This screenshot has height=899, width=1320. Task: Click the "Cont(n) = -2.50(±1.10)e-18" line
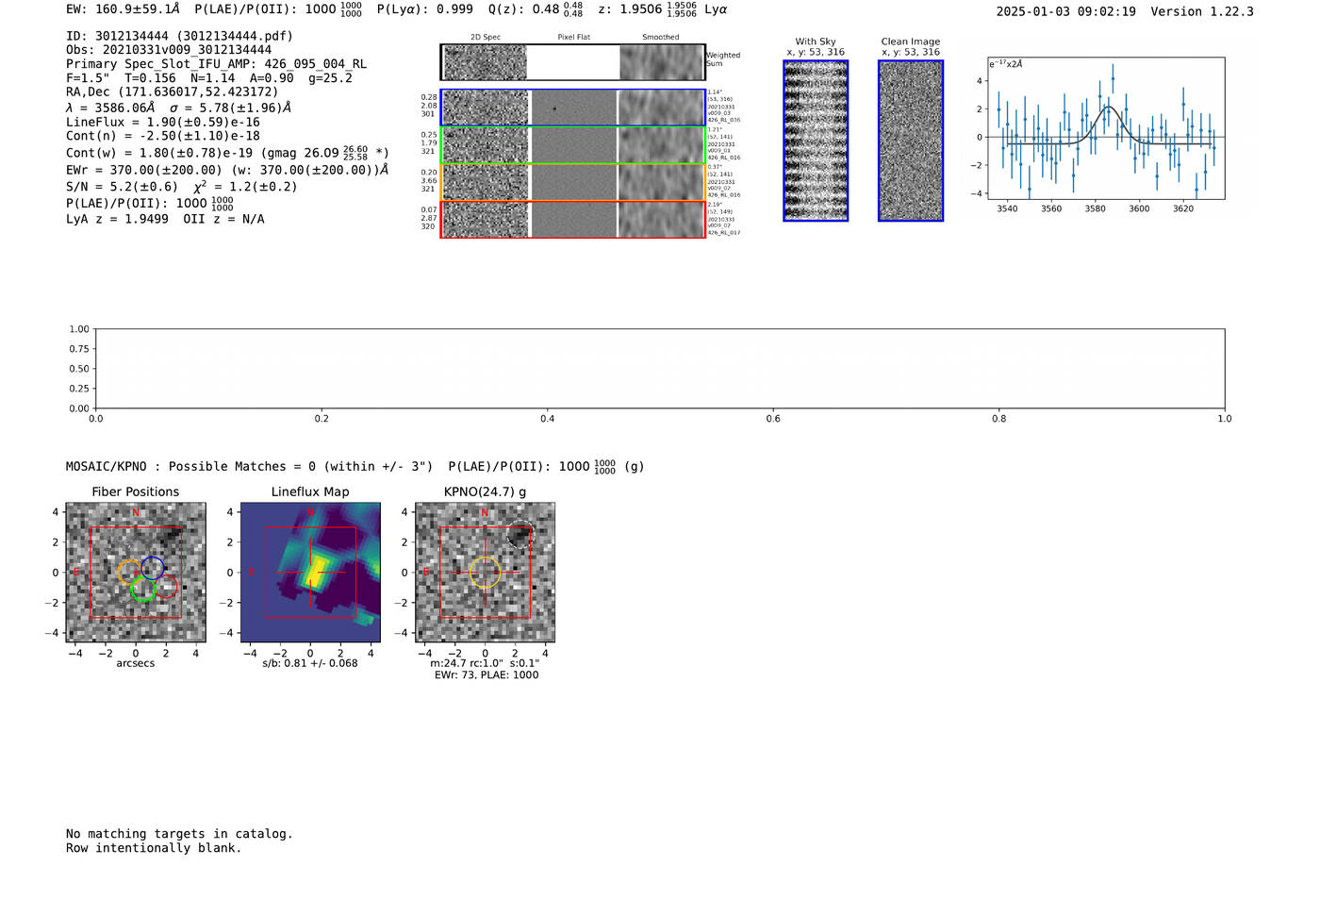(162, 136)
